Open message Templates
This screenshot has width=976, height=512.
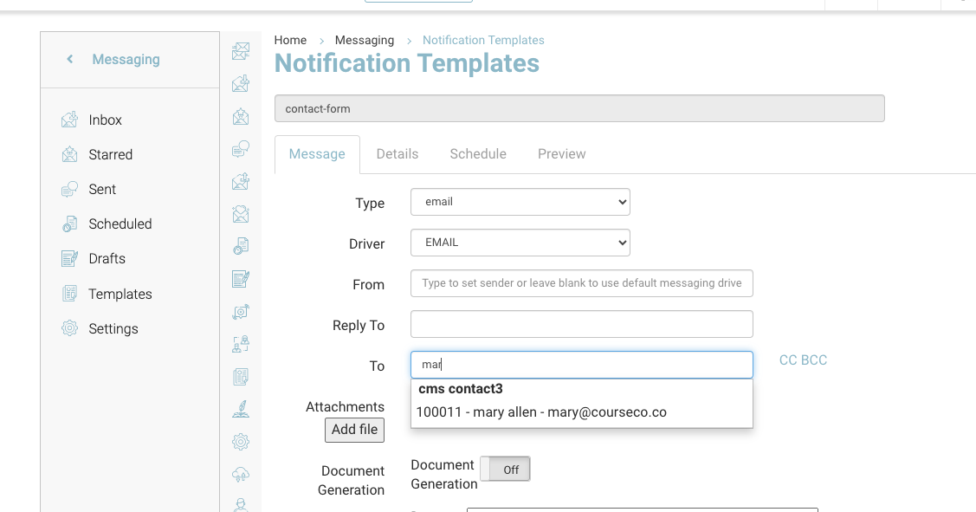[x=120, y=294]
